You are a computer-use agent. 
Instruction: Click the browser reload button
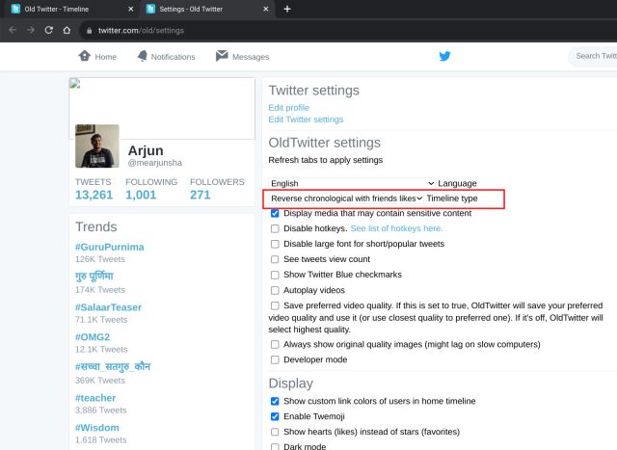(47, 30)
